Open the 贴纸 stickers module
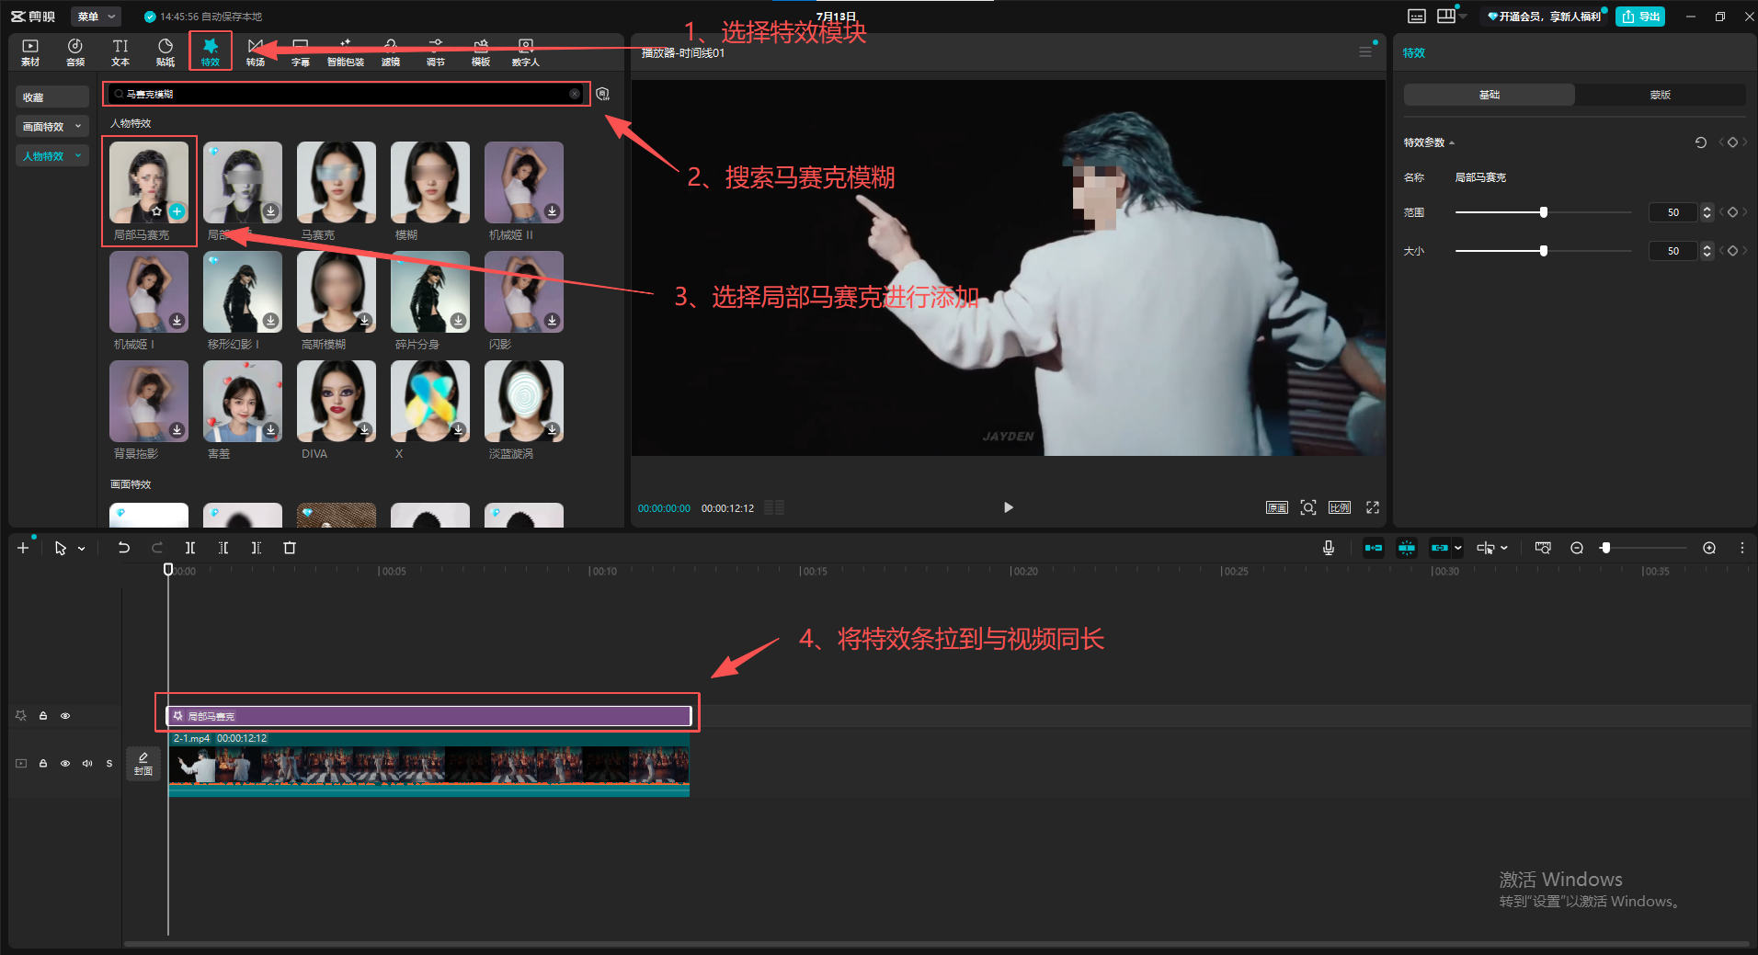 pyautogui.click(x=166, y=52)
